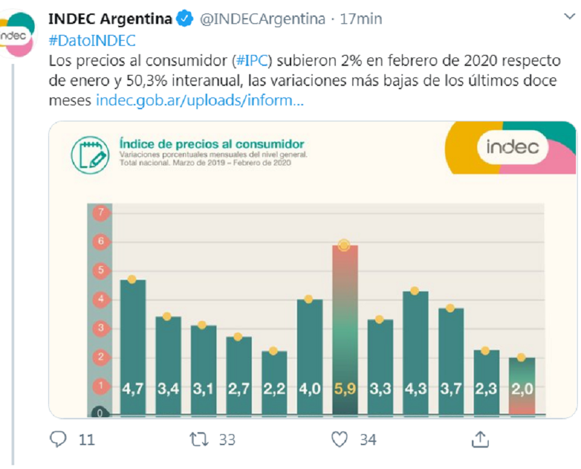
Task: Click the @INDECArgentina handle
Action: click(262, 19)
